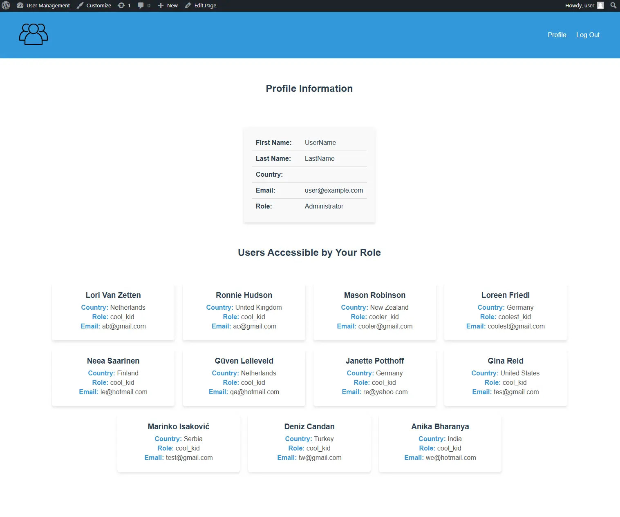The height and width of the screenshot is (517, 620).
Task: Click Edit Page in the admin bar
Action: point(205,5)
